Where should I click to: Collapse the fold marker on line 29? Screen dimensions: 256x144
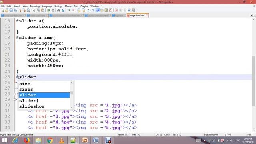[x=15, y=100]
